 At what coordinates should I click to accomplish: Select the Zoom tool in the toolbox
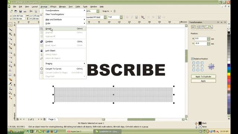10,38
